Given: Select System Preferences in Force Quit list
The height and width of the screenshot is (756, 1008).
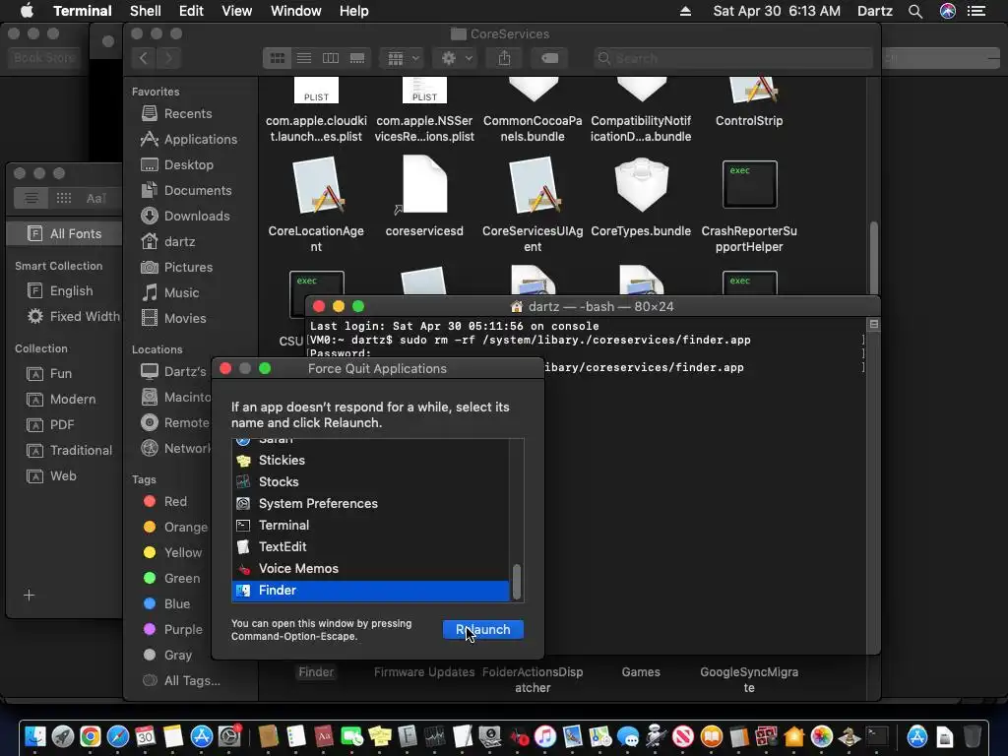Looking at the screenshot, I should click(370, 503).
